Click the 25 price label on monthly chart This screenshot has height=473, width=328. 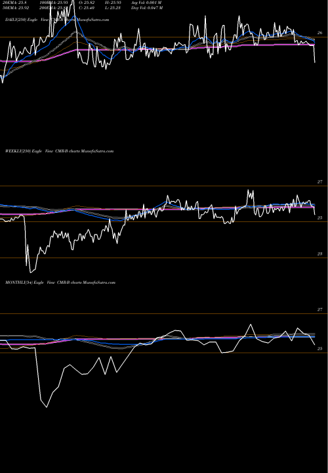coord(320,349)
